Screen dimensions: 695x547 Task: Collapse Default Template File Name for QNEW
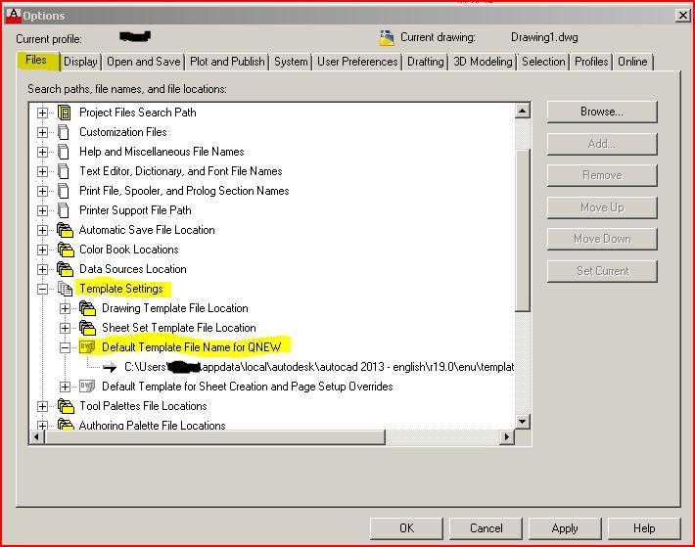tap(65, 347)
